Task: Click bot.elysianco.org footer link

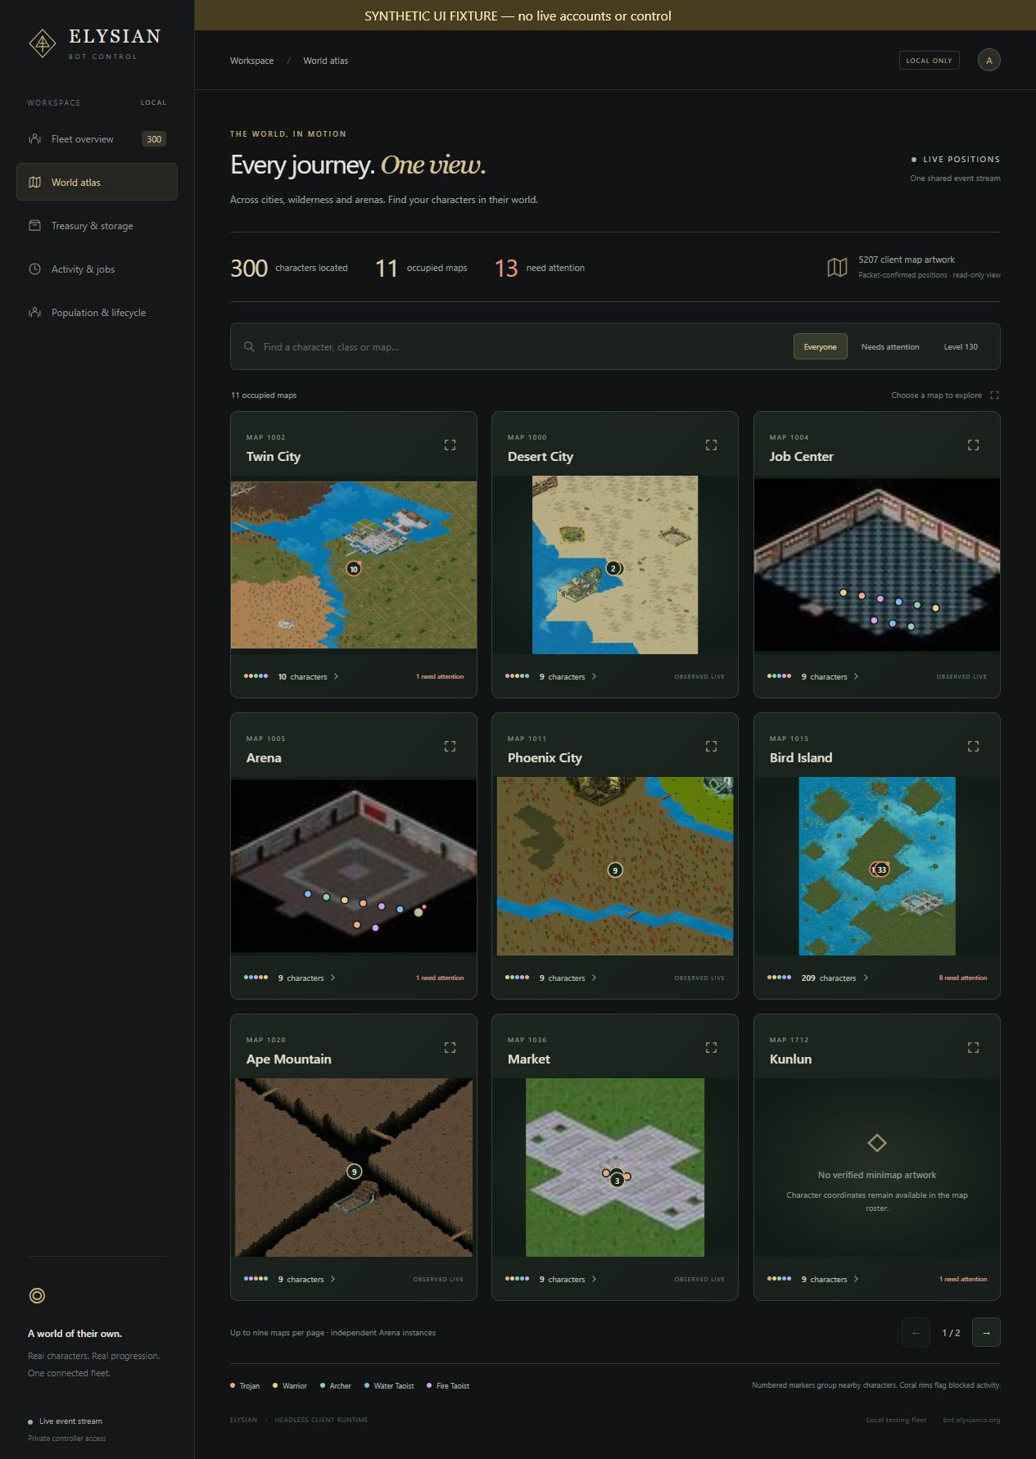Action: pos(971,1420)
